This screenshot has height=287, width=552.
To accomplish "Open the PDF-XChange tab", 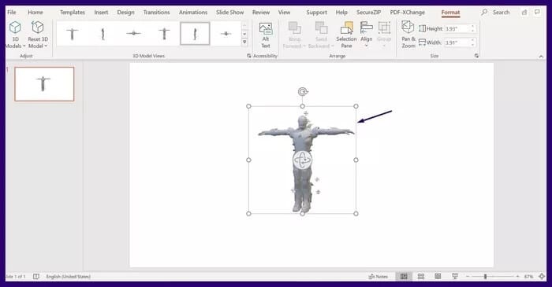I will (408, 13).
